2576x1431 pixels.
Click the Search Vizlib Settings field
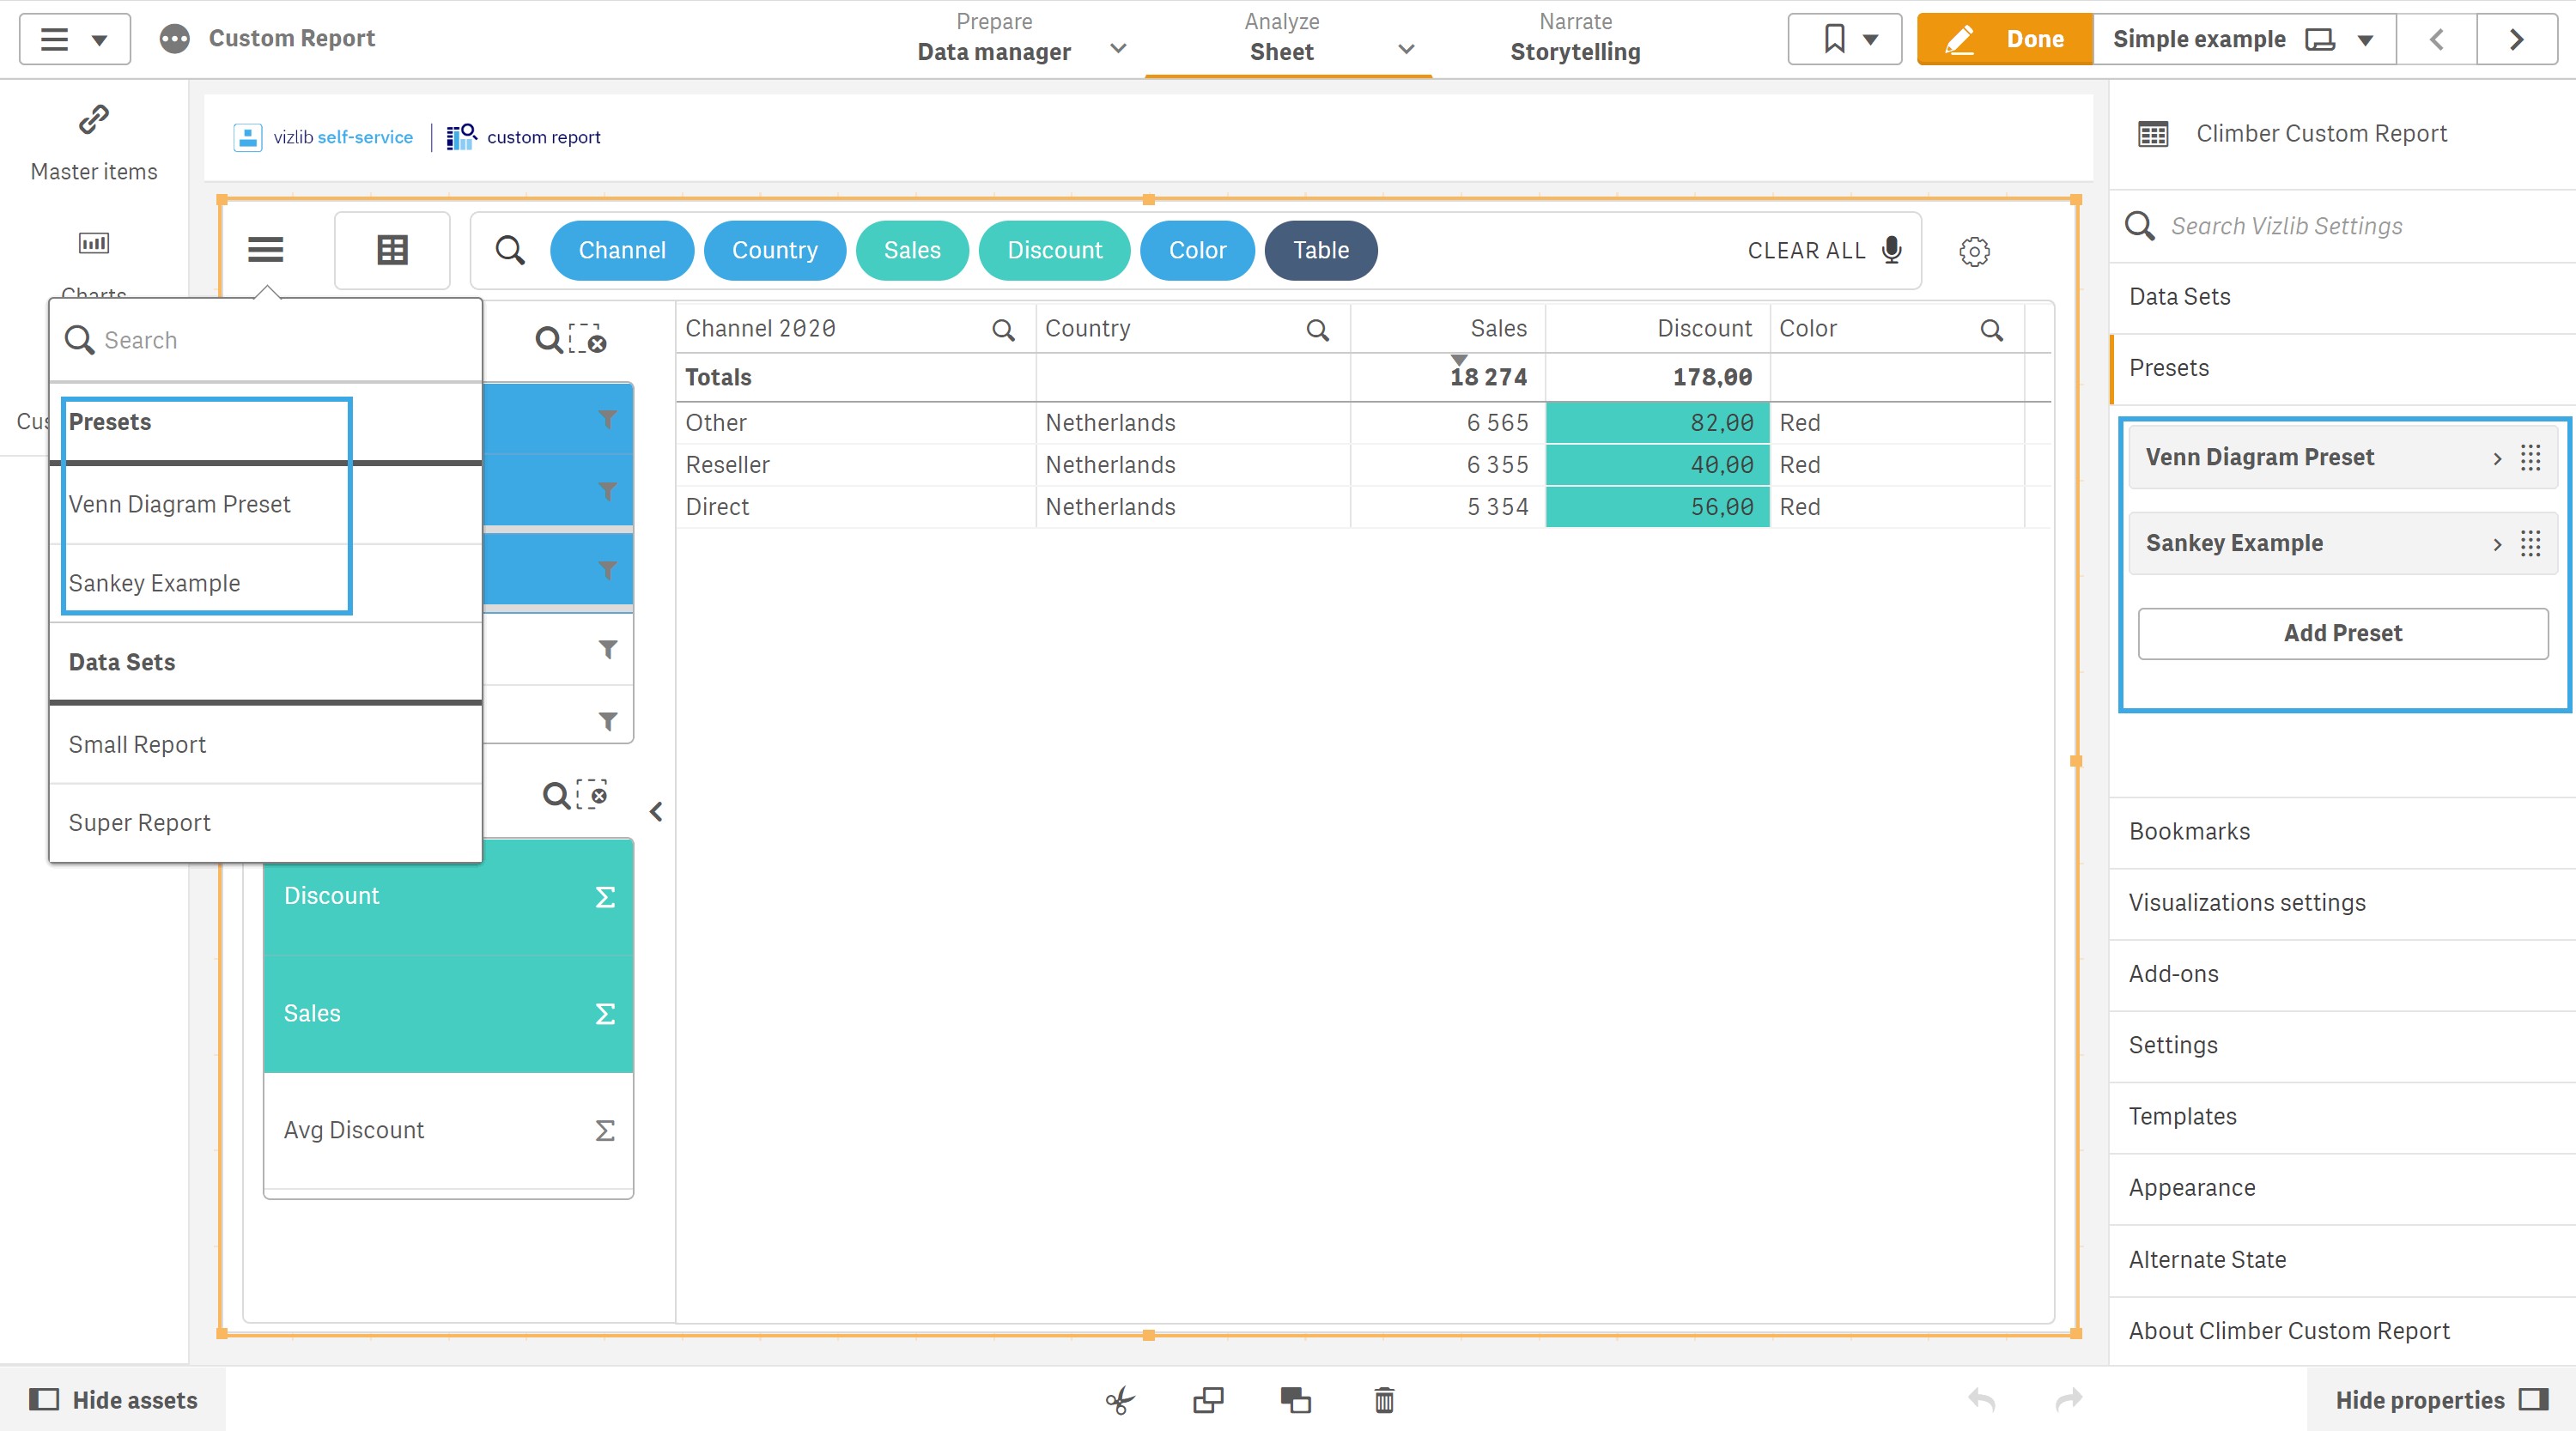coord(2342,226)
